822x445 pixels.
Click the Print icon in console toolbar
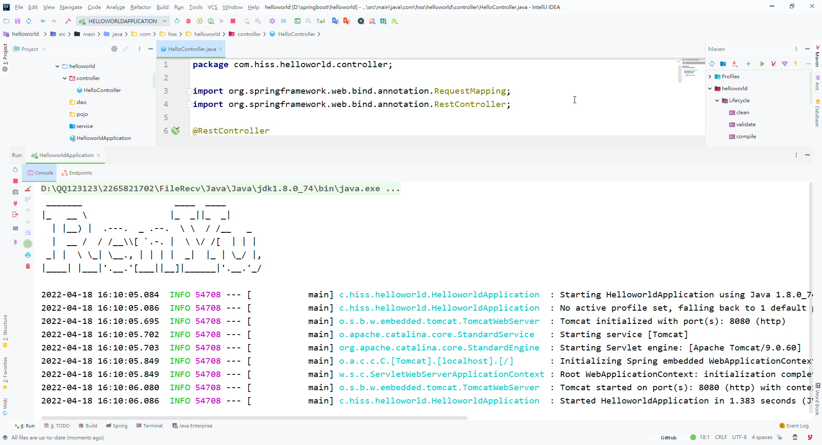coord(28,255)
